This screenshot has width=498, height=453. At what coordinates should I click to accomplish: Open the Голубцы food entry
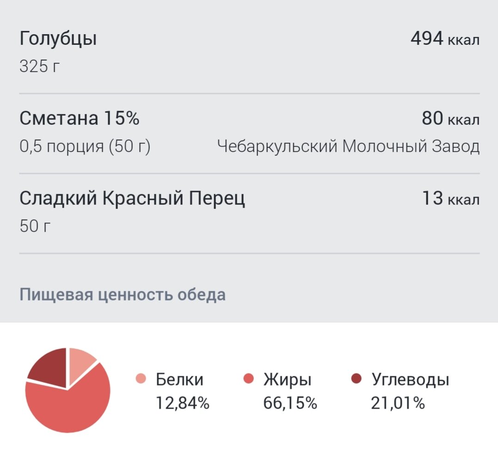(x=249, y=52)
